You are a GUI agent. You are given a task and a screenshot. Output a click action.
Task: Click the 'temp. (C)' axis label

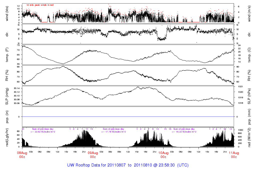(249, 55)
